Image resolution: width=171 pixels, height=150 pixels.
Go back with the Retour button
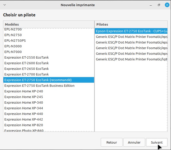pyautogui.click(x=112, y=142)
